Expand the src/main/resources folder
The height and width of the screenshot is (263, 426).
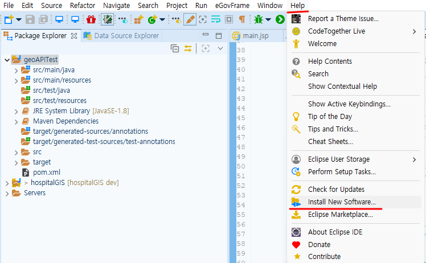tap(16, 81)
